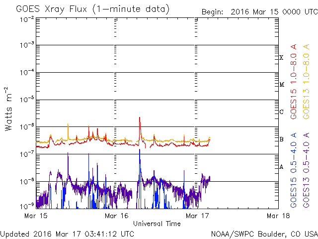Click the Mar 16 time axis label
Image resolution: width=318 pixels, height=239 pixels.
pos(117,216)
